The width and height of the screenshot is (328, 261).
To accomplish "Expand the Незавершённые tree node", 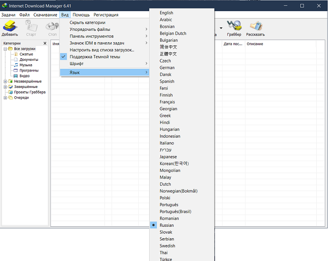I will pos(5,82).
